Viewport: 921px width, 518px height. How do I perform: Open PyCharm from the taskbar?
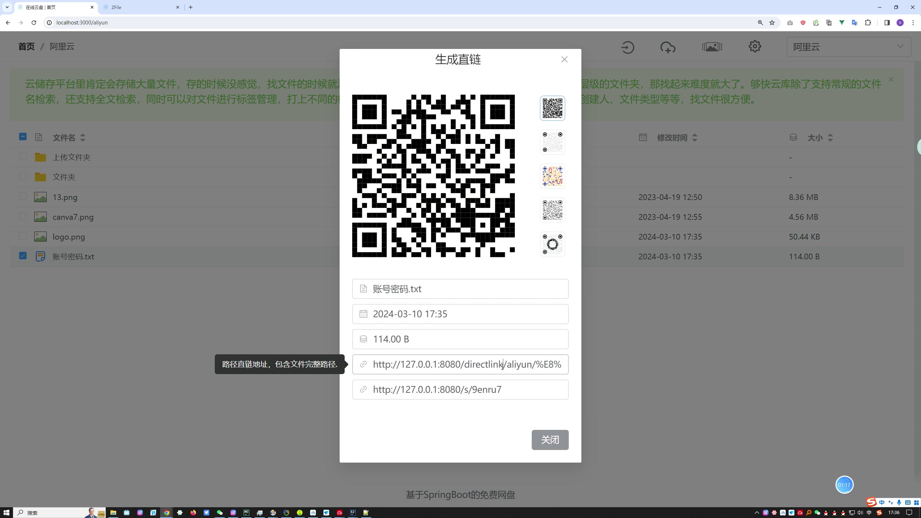246,513
